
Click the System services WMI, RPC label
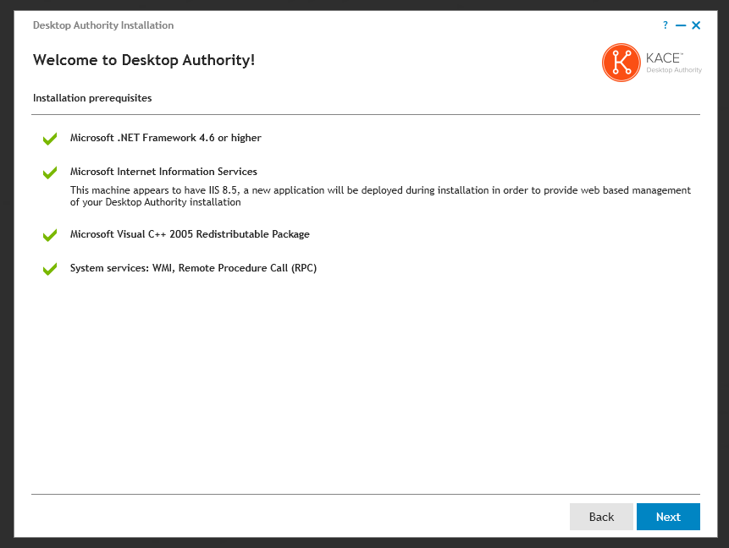coord(193,268)
